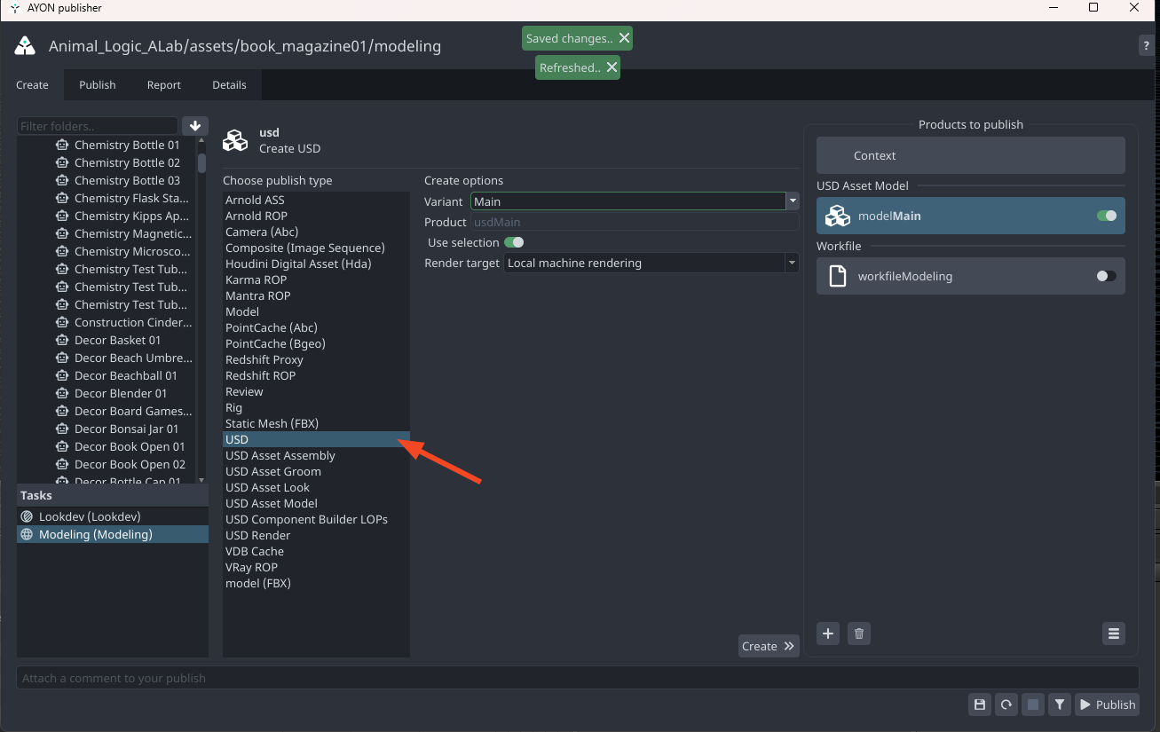The height and width of the screenshot is (732, 1160).
Task: Click icon of Chemistry Bottle 01 folder
Action: [62, 145]
